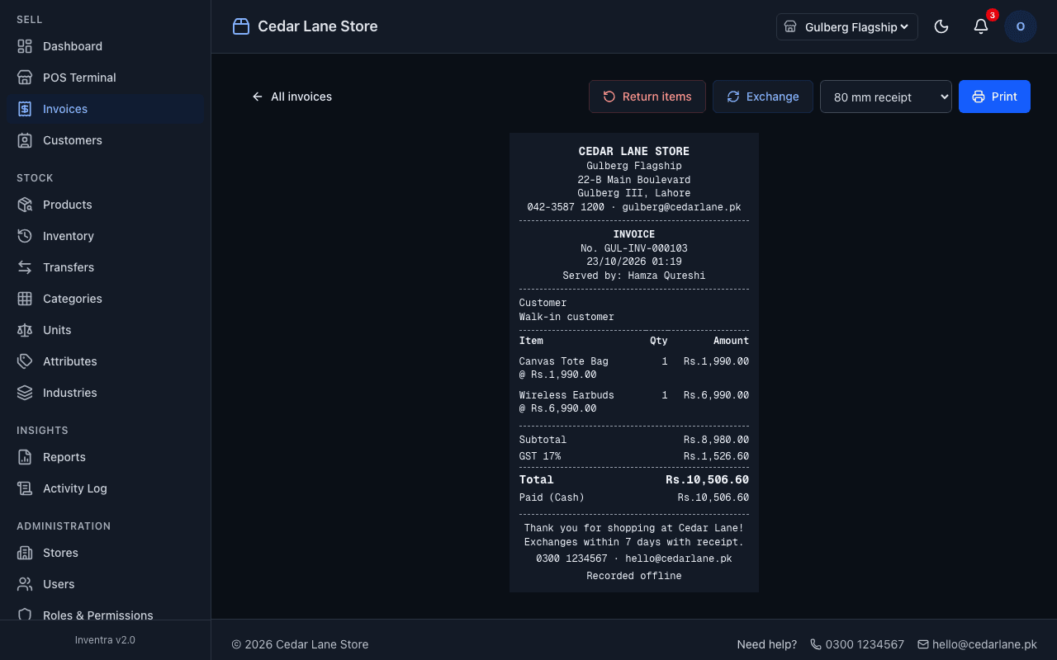Click the Products box icon
This screenshot has width=1057, height=660.
[25, 205]
